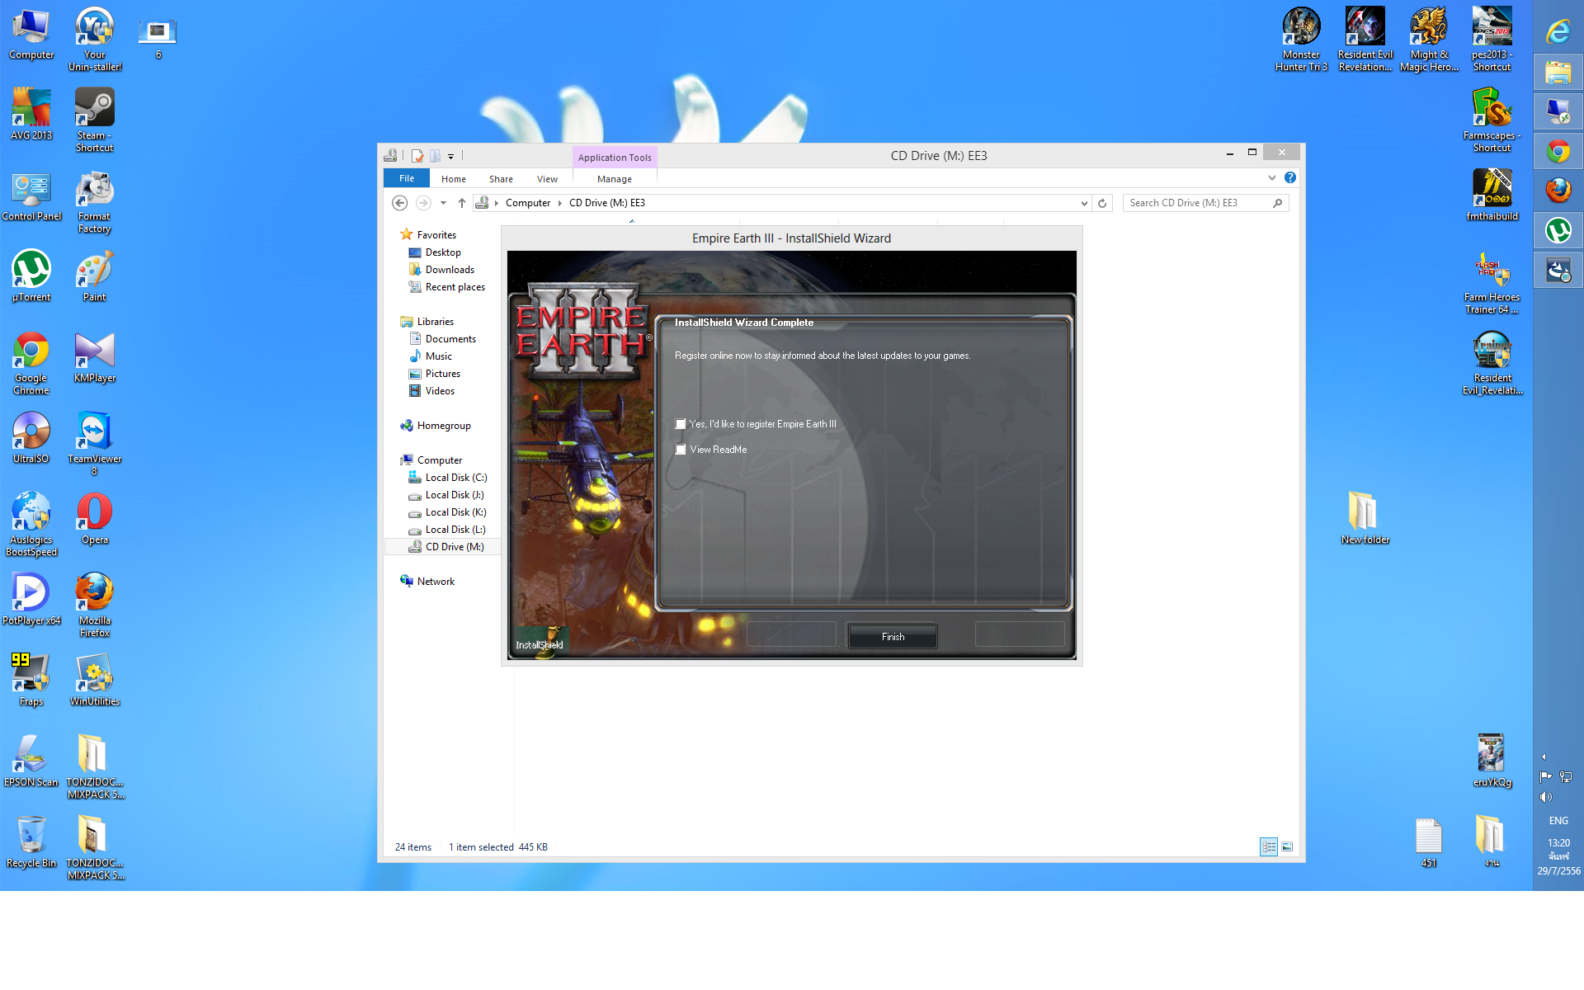Expand the ribbon with the chevron
Screen dimensions: 1584x990
coord(1271,177)
